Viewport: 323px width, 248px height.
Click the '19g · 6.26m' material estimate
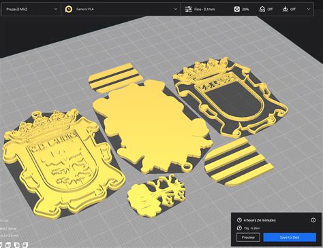coord(251,228)
